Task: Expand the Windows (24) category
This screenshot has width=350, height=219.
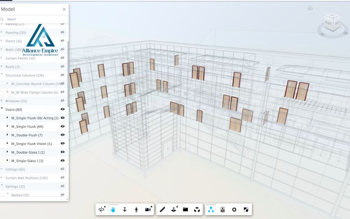Action: pyautogui.click(x=2, y=101)
